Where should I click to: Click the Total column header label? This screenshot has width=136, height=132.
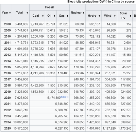click(19, 13)
